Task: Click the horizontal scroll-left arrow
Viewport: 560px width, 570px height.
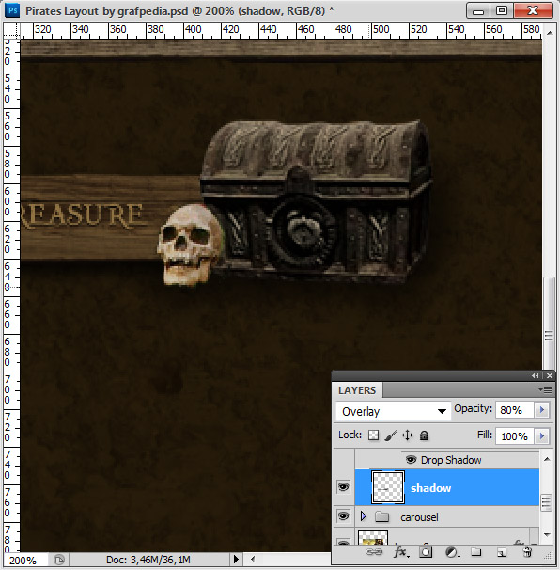Action: pos(253,559)
